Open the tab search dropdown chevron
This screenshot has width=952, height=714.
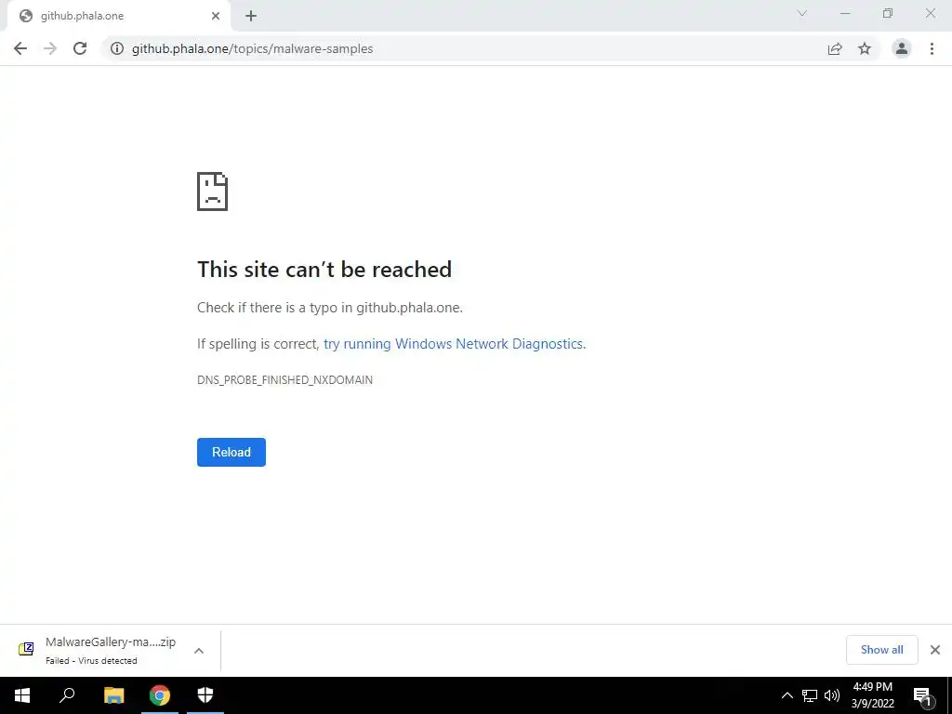point(802,13)
